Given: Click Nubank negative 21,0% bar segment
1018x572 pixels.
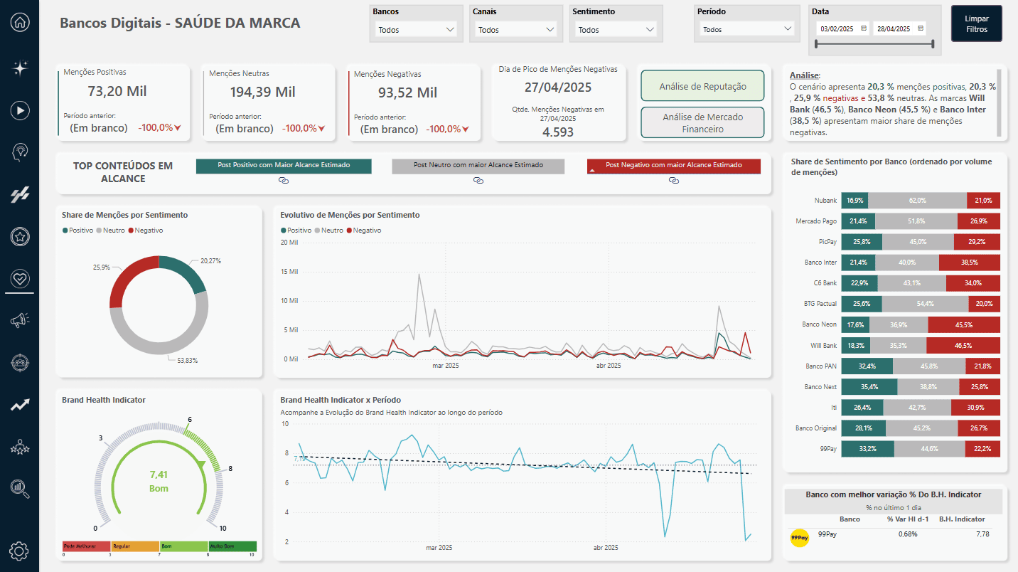Looking at the screenshot, I should (983, 201).
